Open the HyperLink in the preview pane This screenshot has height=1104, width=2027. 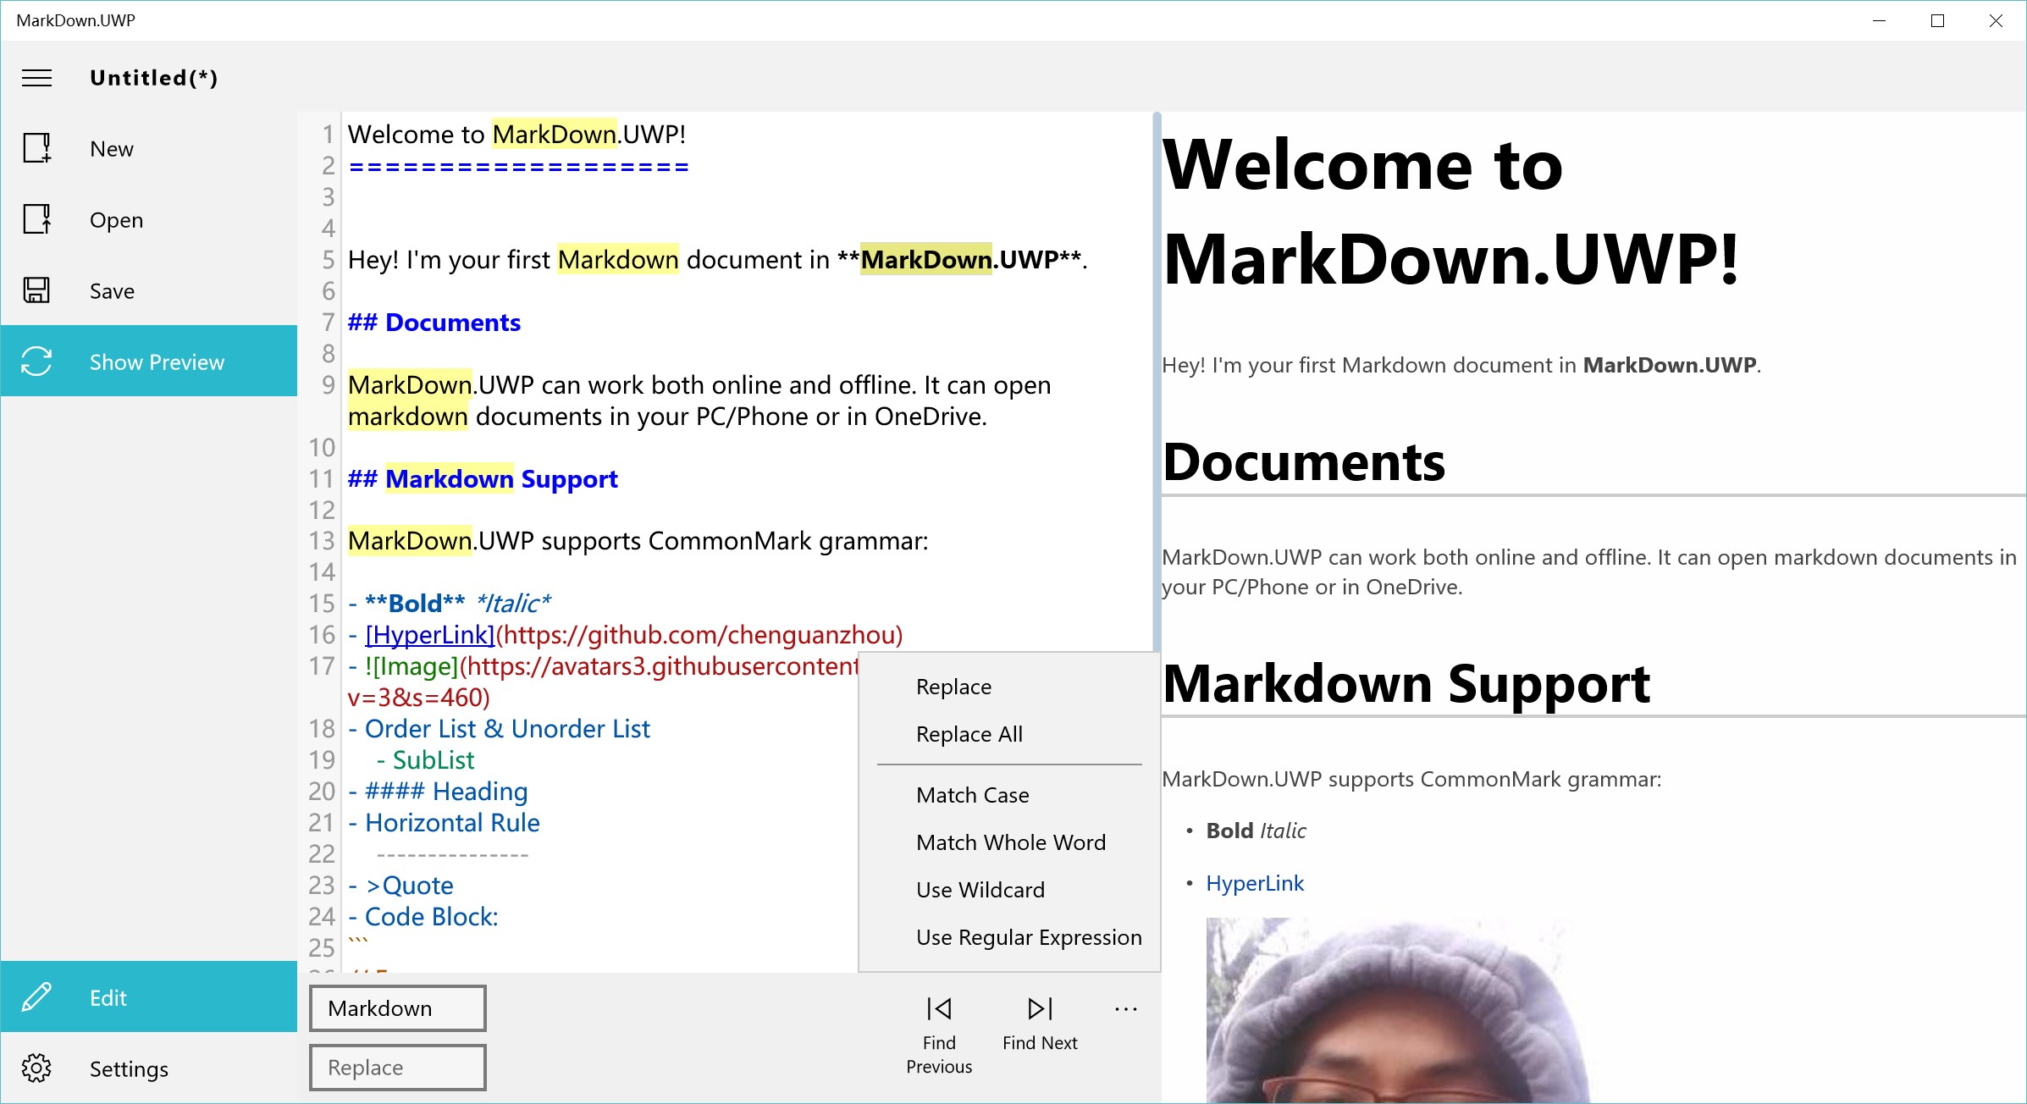point(1254,883)
